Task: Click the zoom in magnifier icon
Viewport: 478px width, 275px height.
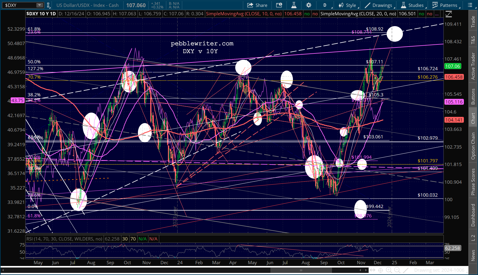Action: [x=389, y=270]
